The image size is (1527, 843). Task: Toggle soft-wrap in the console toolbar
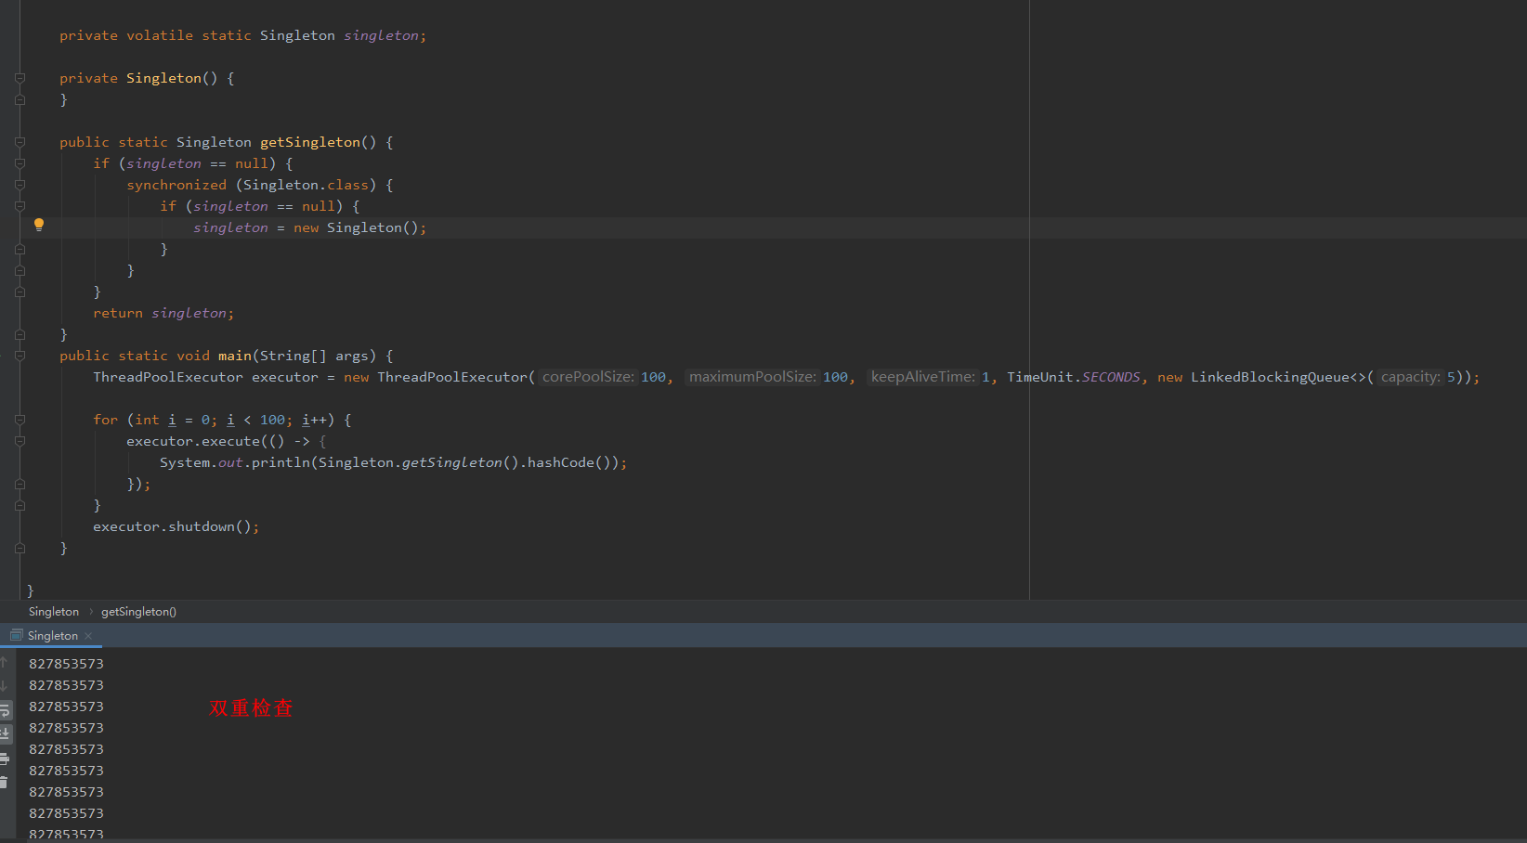point(5,710)
